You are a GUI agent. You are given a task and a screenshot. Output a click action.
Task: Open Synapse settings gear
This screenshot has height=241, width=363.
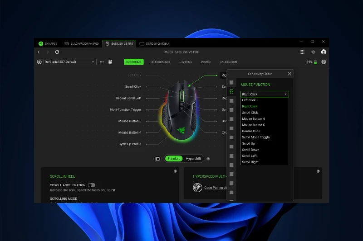pos(313,52)
